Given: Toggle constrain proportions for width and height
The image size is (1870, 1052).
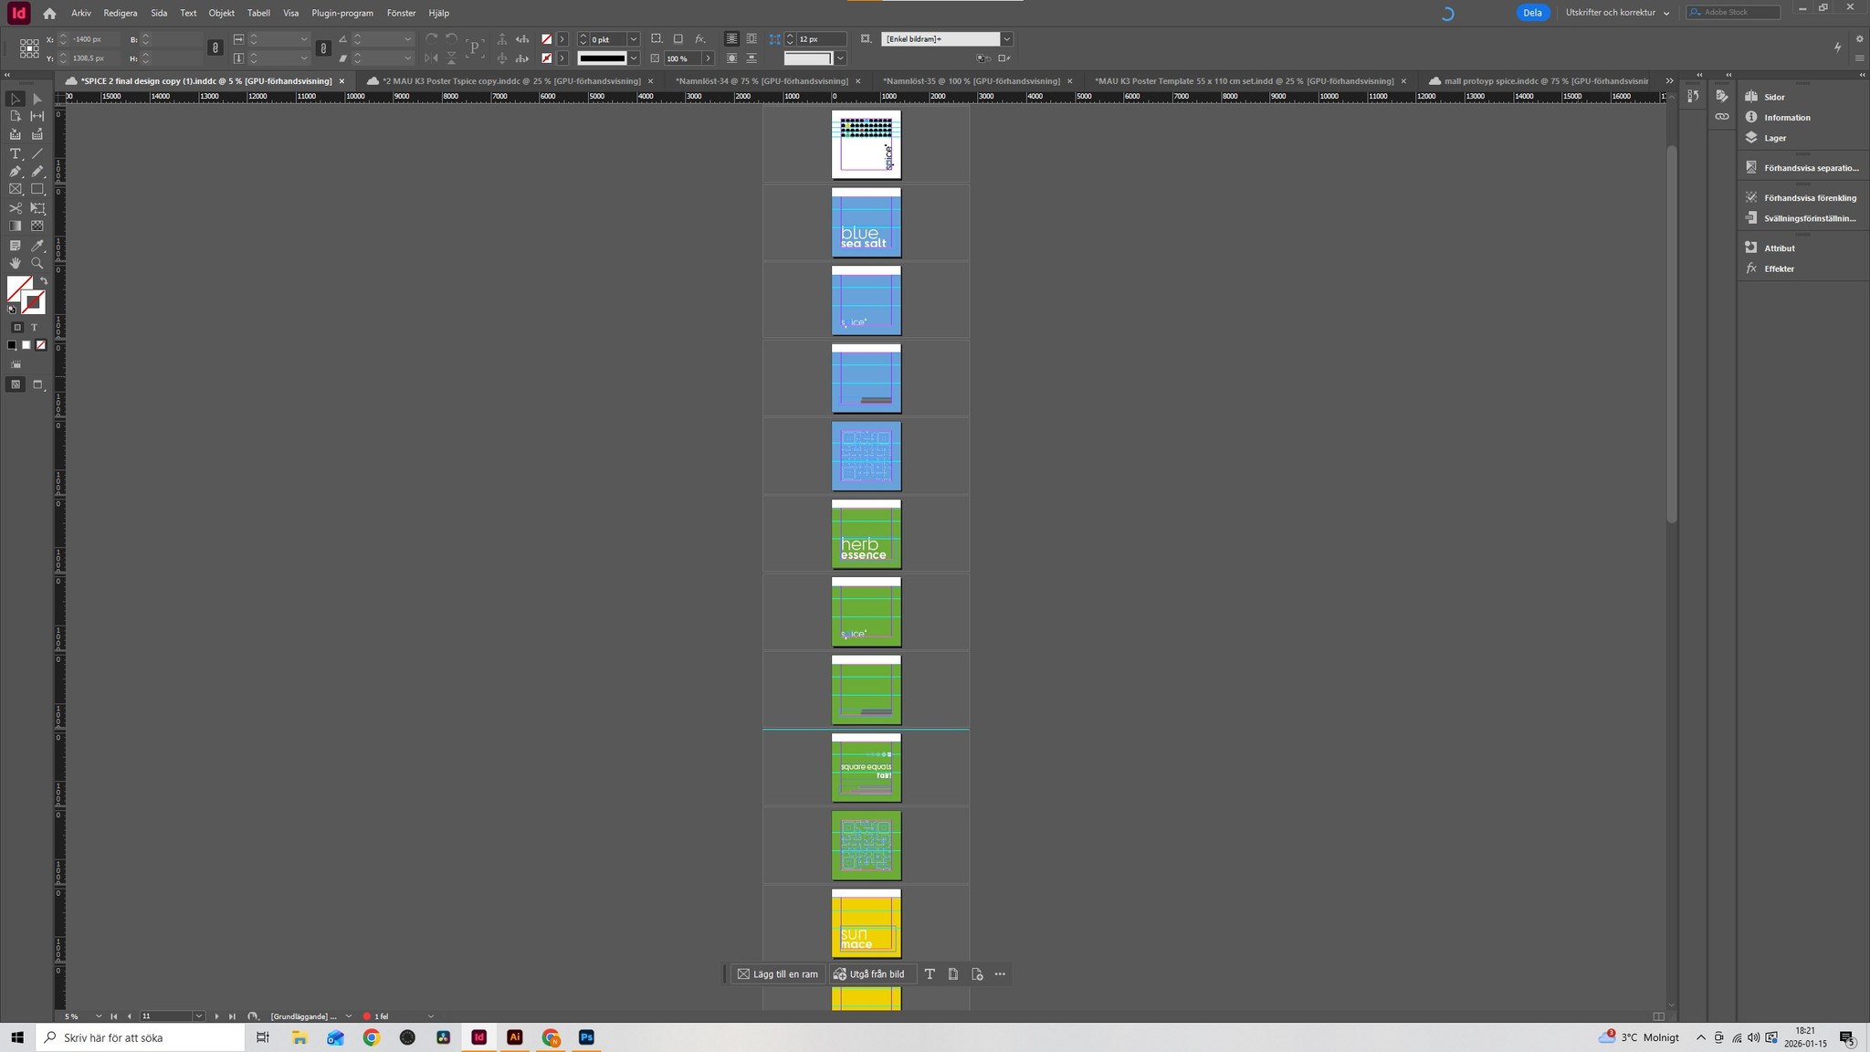Looking at the screenshot, I should (215, 48).
